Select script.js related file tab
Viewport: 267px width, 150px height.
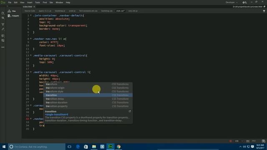click(x=72, y=11)
